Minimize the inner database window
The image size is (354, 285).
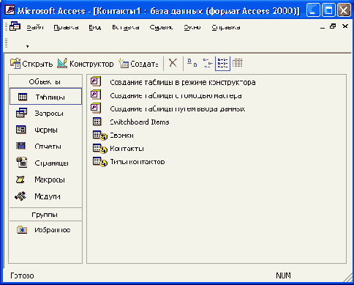click(323, 27)
